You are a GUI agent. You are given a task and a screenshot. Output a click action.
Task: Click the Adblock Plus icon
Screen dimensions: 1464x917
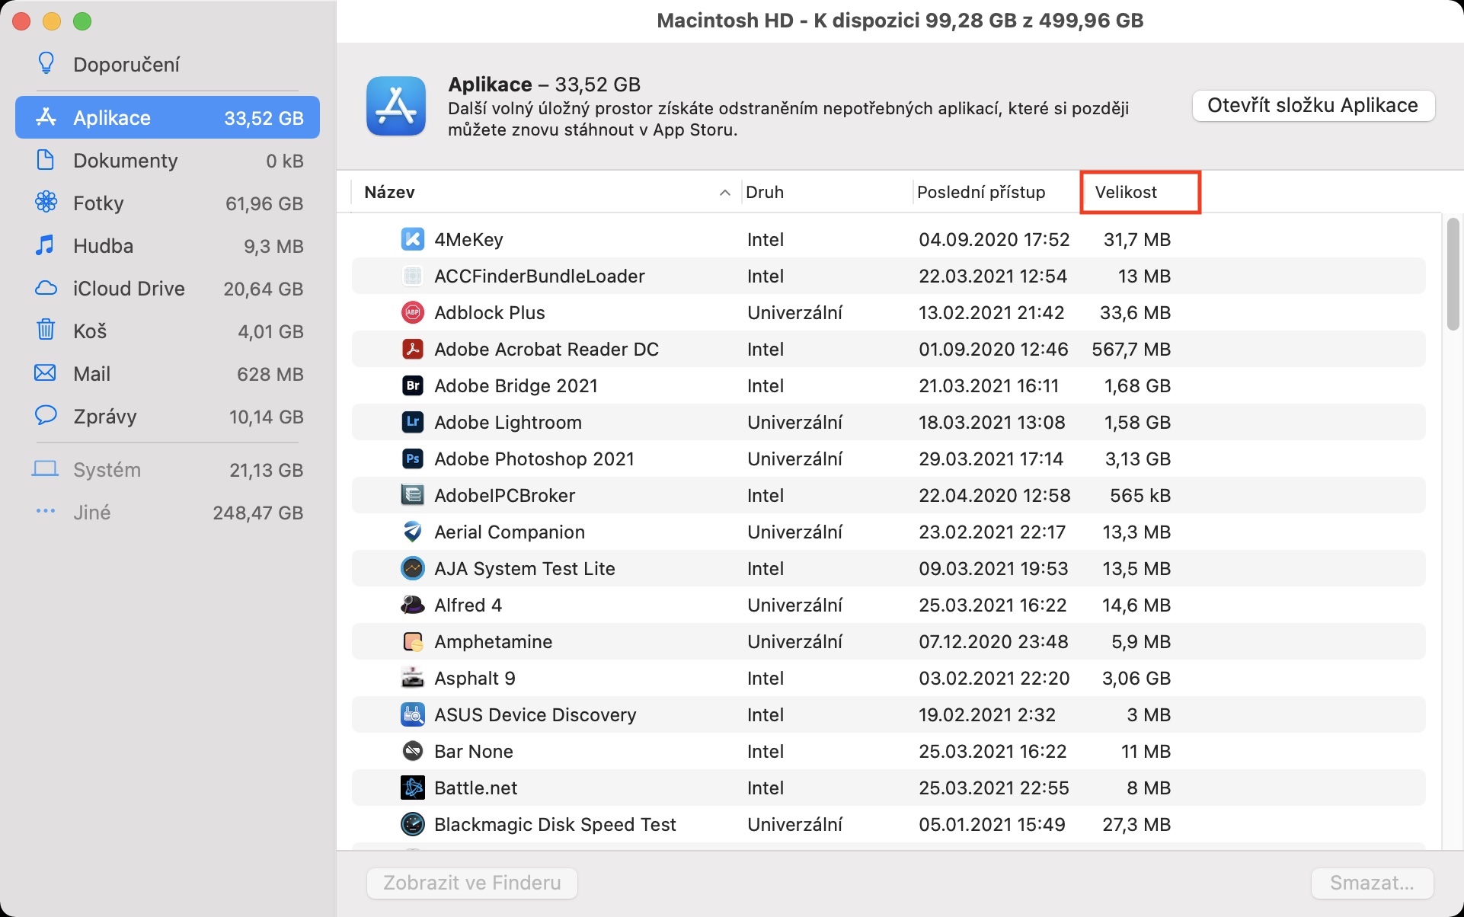[412, 312]
